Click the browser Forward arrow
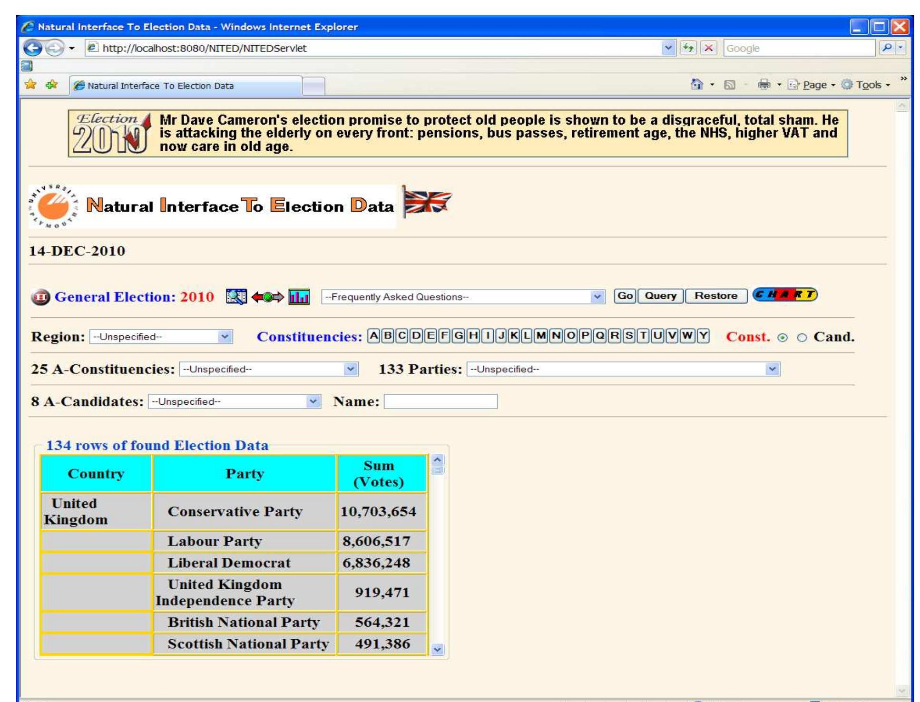 tap(54, 48)
